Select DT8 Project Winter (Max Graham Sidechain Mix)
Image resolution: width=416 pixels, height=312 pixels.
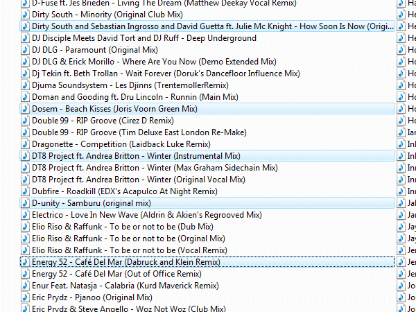click(155, 168)
